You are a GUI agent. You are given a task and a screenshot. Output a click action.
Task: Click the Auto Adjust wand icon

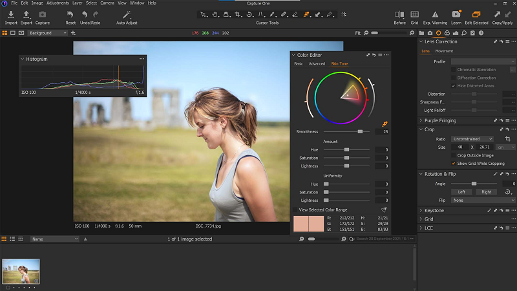click(127, 14)
